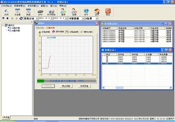Click the 水当量 column header in 热值记录3

[151, 54]
